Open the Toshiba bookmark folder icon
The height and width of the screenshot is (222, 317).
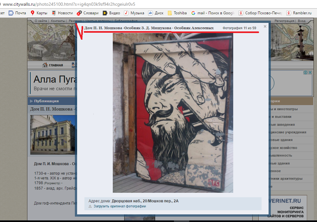coord(170,13)
